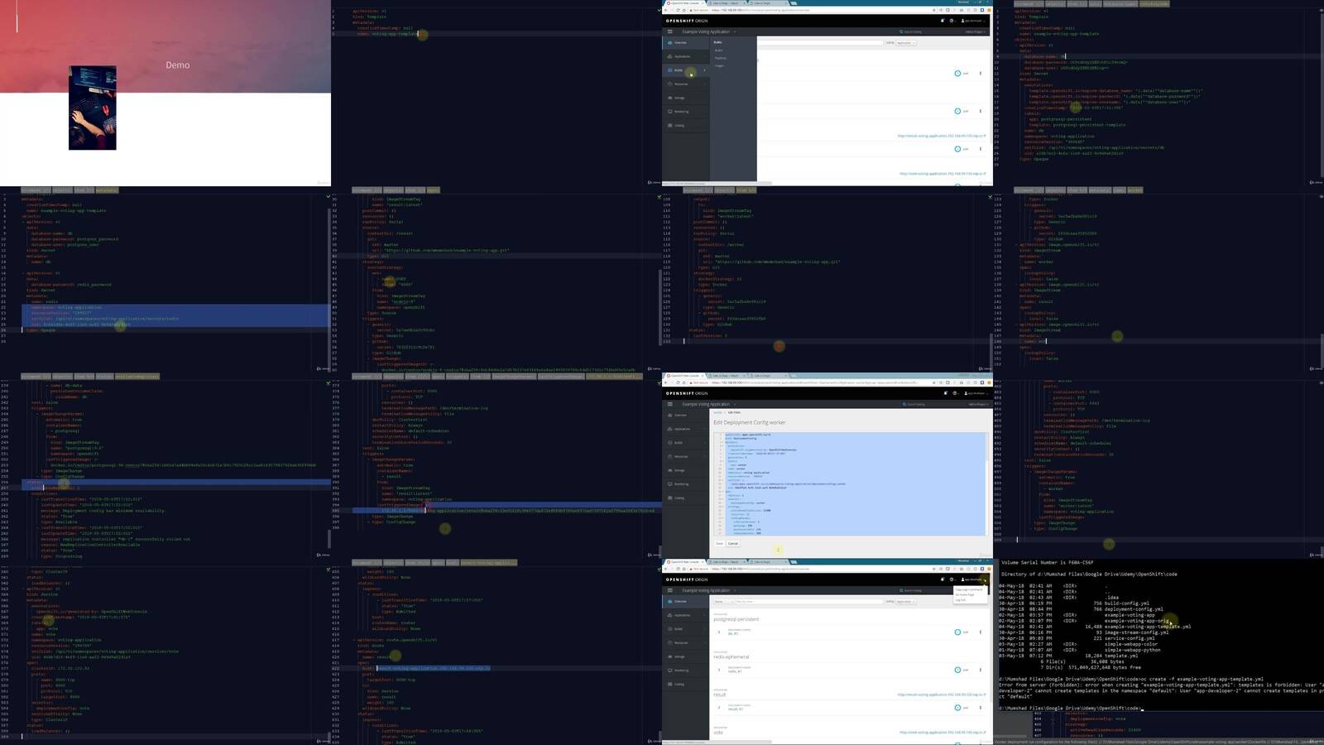Click the Builds sidebar item in the Builds flyout frame
This screenshot has height=745, width=1324.
(685, 70)
